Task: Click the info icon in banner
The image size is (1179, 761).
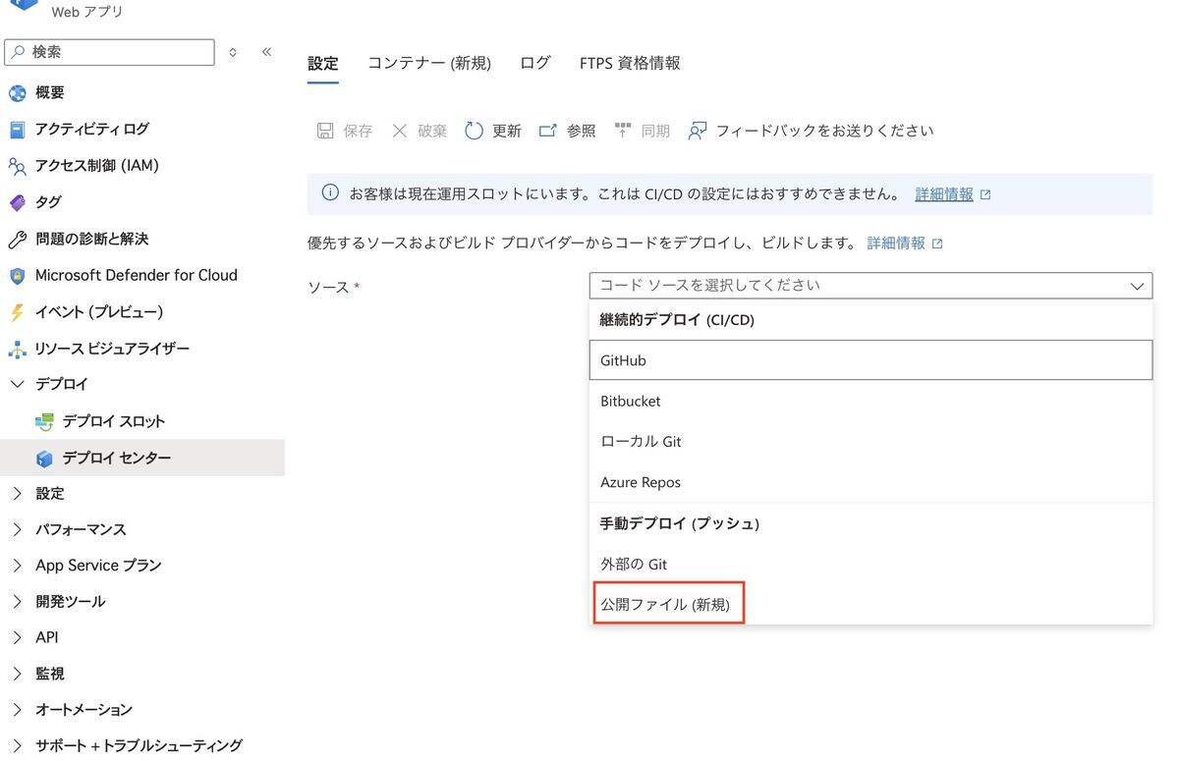Action: coord(330,193)
